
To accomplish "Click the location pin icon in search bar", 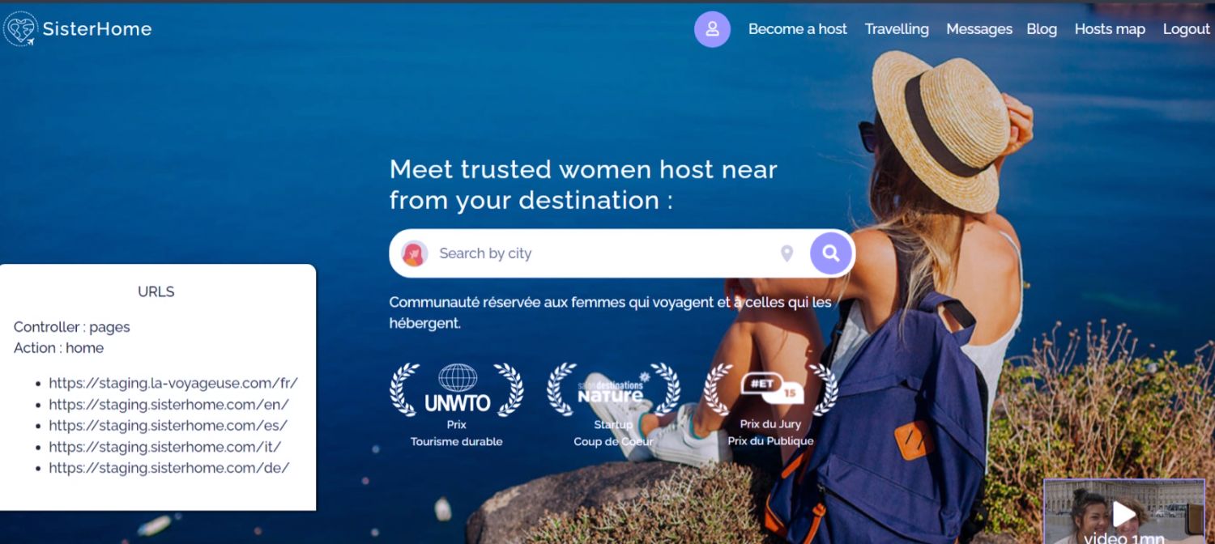I will pos(787,253).
